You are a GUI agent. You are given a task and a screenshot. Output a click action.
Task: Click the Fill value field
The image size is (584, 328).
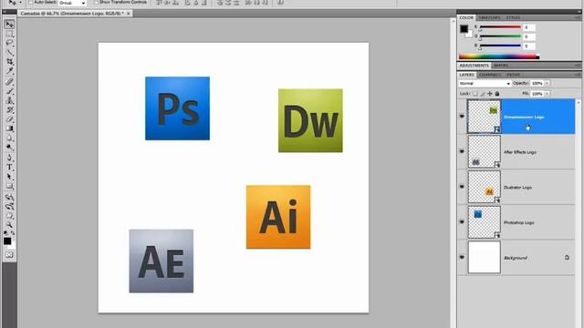click(x=537, y=94)
